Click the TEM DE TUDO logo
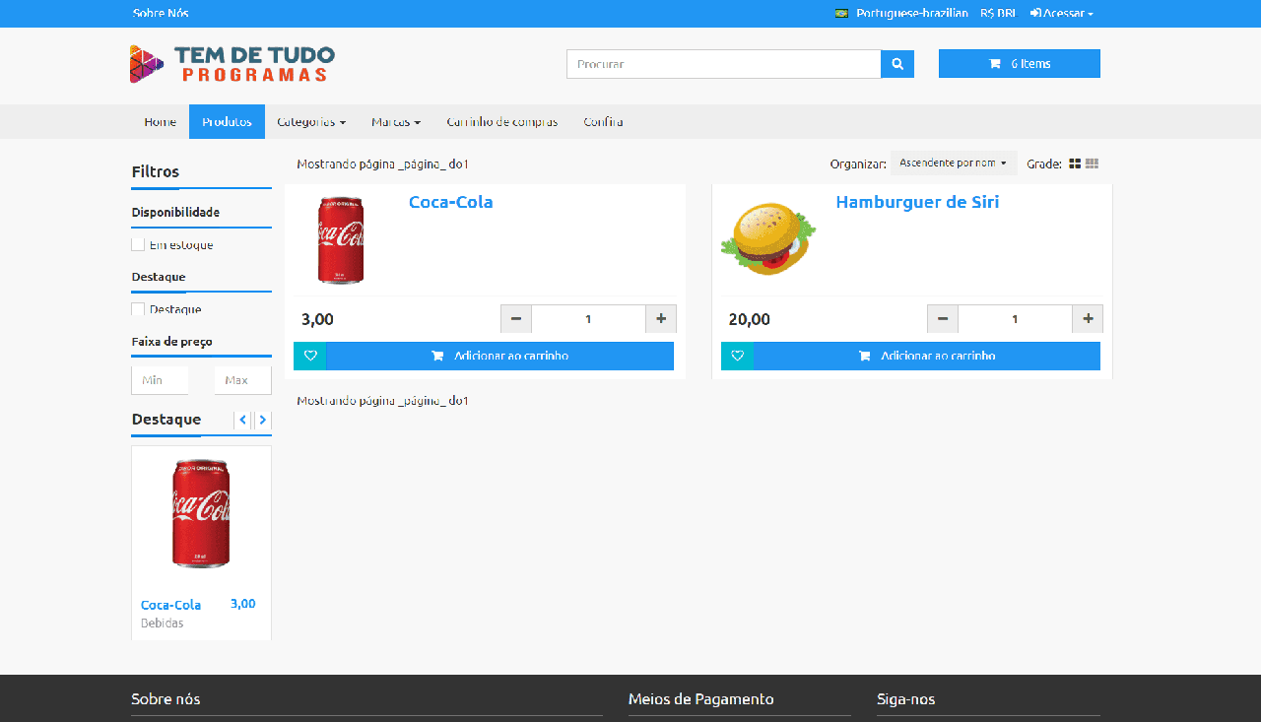Screen dimensions: 1261x722 point(232,63)
